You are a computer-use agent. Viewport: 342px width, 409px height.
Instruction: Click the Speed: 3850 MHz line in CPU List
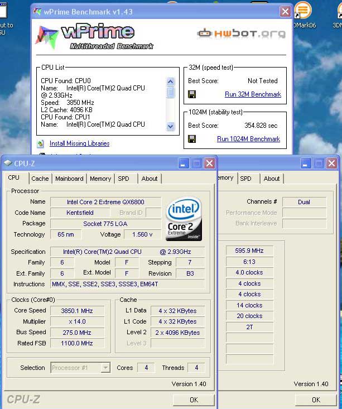(68, 103)
